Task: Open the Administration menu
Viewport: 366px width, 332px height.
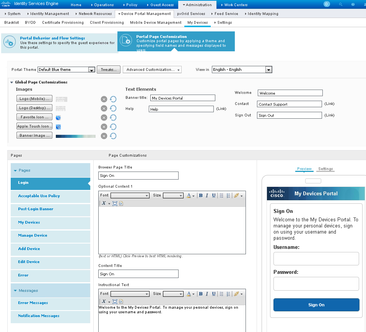Action: [197, 5]
